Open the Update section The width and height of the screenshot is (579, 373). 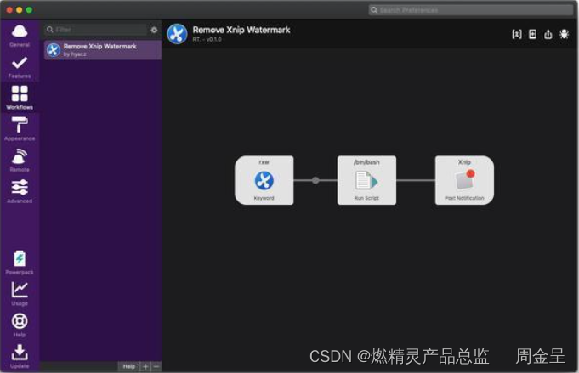click(20, 356)
